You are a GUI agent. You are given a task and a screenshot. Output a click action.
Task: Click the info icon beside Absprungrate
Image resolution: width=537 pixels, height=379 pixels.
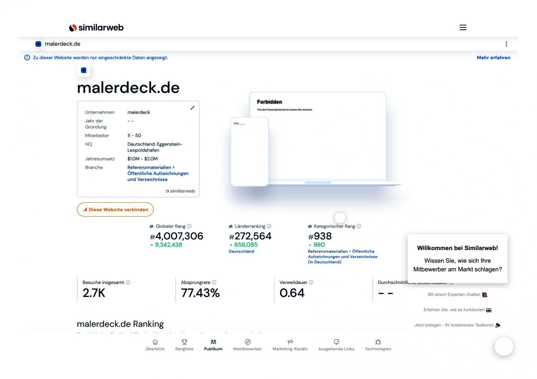coord(214,282)
